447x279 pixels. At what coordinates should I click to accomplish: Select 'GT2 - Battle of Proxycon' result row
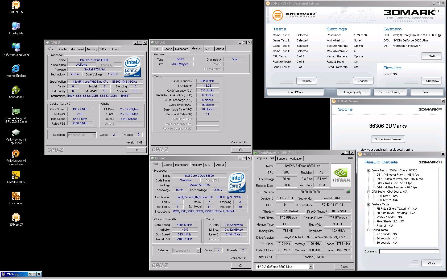(400, 179)
